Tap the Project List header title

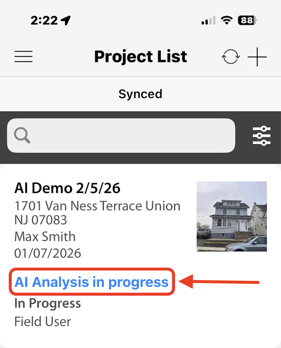pyautogui.click(x=140, y=57)
